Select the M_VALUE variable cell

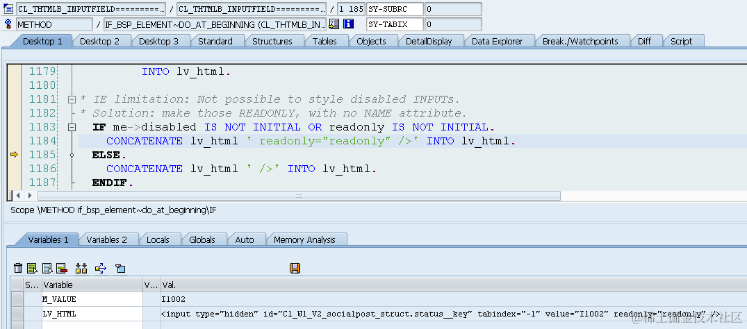92,299
